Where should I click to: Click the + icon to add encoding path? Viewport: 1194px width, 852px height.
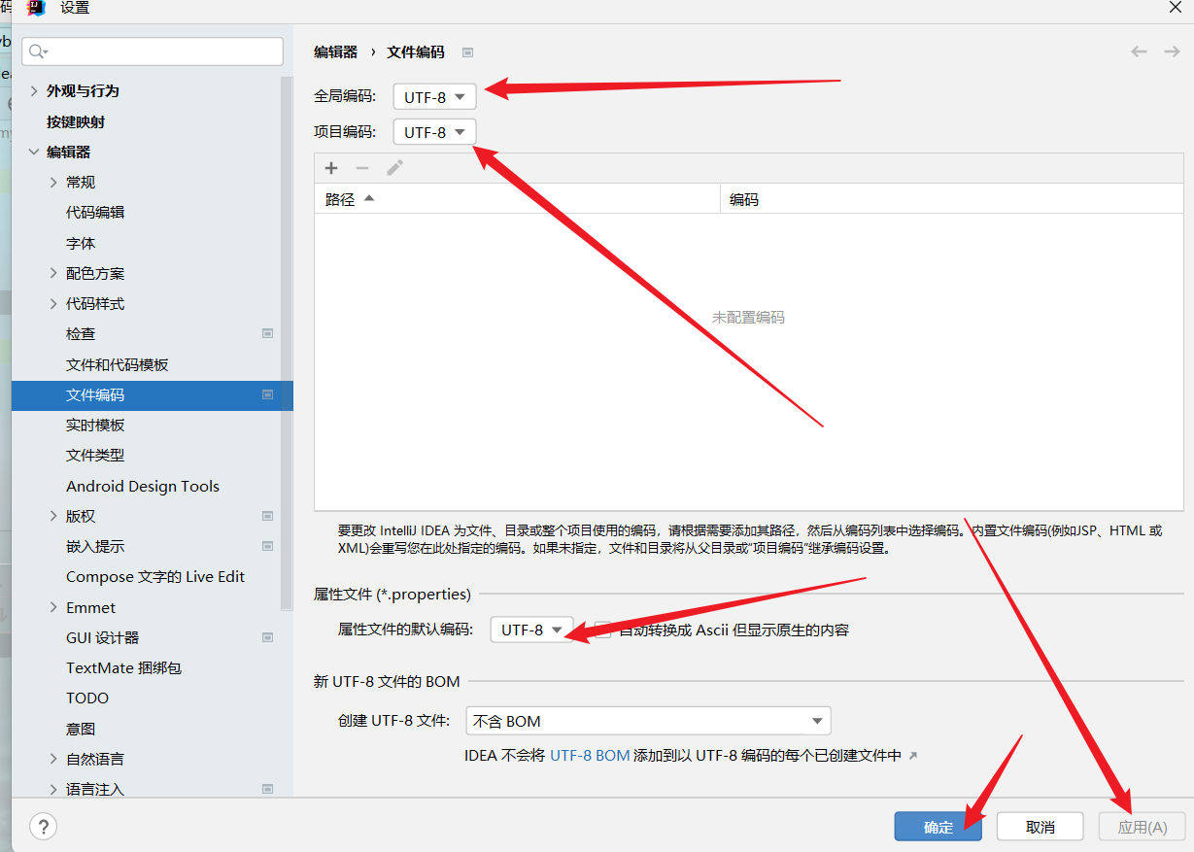331,167
